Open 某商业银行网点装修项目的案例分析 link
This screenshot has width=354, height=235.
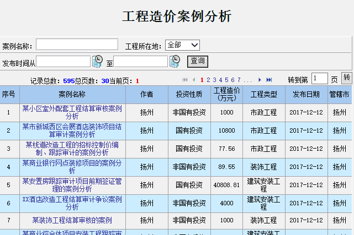point(72,167)
